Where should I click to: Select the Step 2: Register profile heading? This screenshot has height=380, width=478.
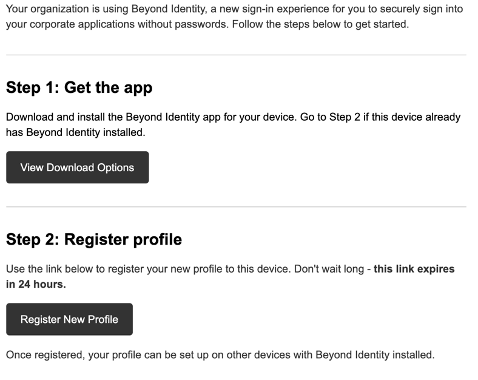(x=94, y=239)
